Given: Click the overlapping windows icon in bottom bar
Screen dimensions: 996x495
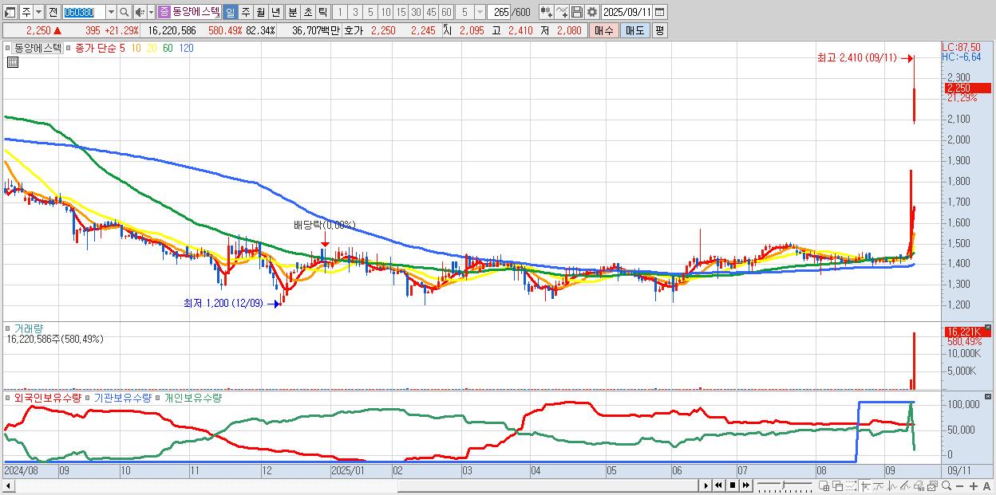Looking at the screenshot, I should (x=837, y=485).
